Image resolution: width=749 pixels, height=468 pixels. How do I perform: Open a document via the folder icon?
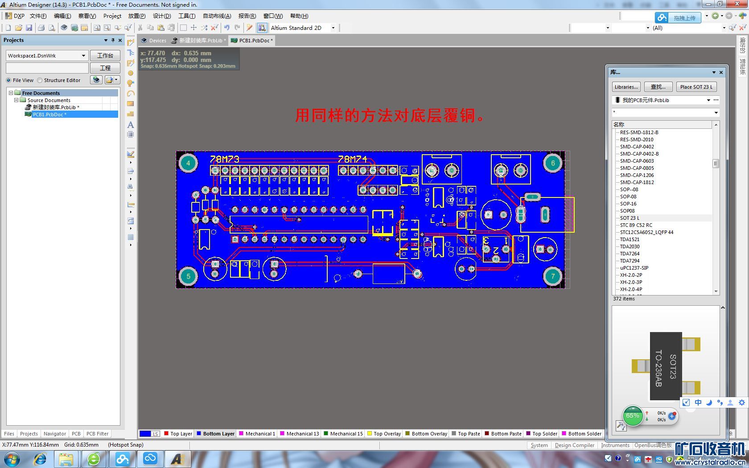pos(19,28)
